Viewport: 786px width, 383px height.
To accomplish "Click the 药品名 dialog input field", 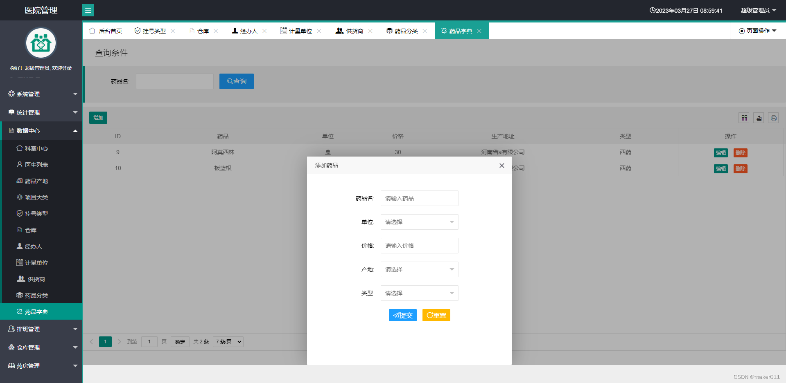I will 420,198.
